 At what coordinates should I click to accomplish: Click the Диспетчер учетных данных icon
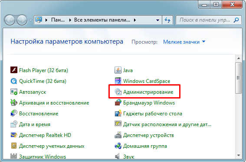14,146
